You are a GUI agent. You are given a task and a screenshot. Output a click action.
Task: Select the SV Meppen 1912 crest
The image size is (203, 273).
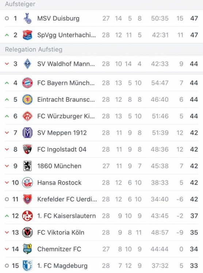(x=27, y=132)
